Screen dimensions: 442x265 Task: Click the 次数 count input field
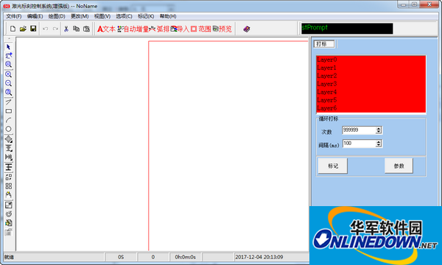coord(359,130)
